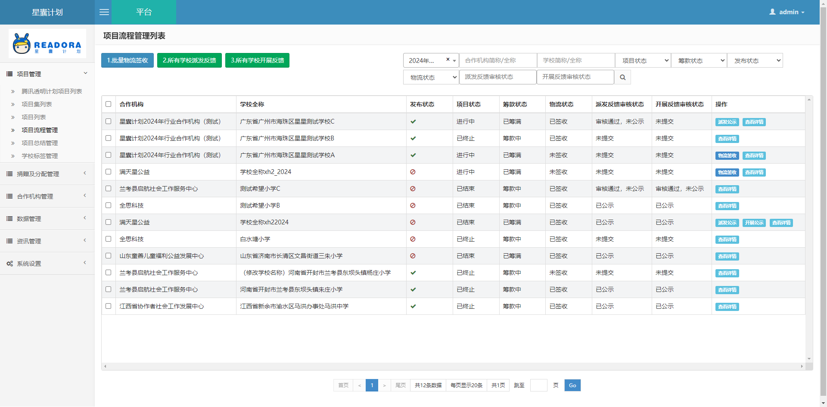Click the admin user profile icon
This screenshot has width=827, height=407.
[x=772, y=12]
